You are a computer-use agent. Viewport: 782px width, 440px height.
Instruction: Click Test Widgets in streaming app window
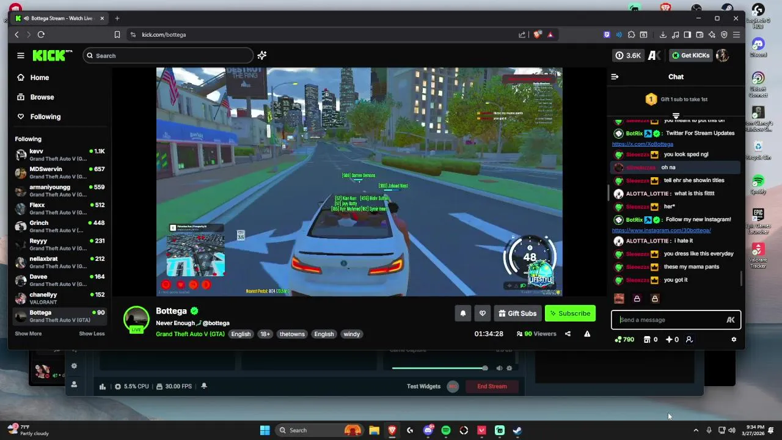coord(423,386)
